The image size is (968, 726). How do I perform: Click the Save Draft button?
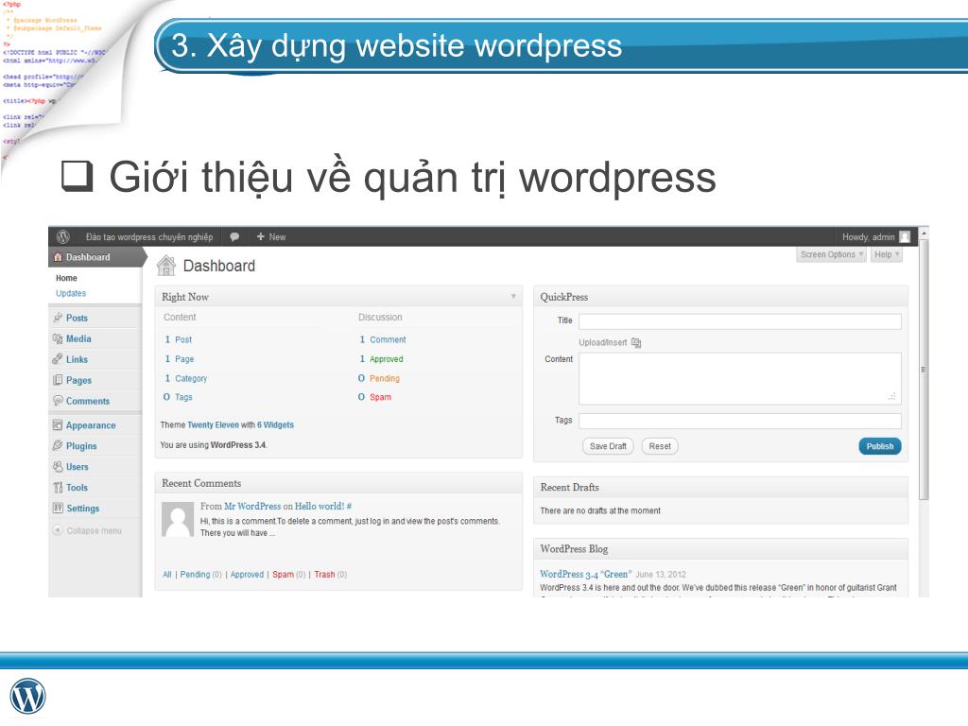point(608,446)
